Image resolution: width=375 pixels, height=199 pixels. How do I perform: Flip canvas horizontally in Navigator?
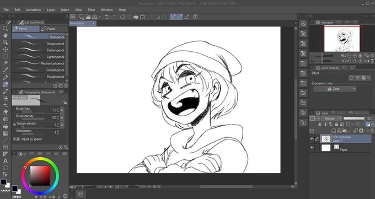(367, 61)
